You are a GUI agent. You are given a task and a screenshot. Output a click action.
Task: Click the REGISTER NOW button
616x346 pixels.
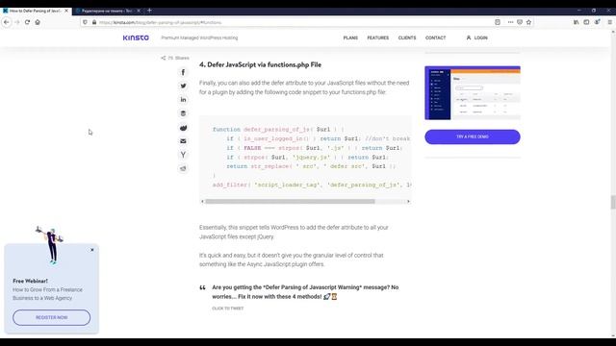[x=51, y=317]
